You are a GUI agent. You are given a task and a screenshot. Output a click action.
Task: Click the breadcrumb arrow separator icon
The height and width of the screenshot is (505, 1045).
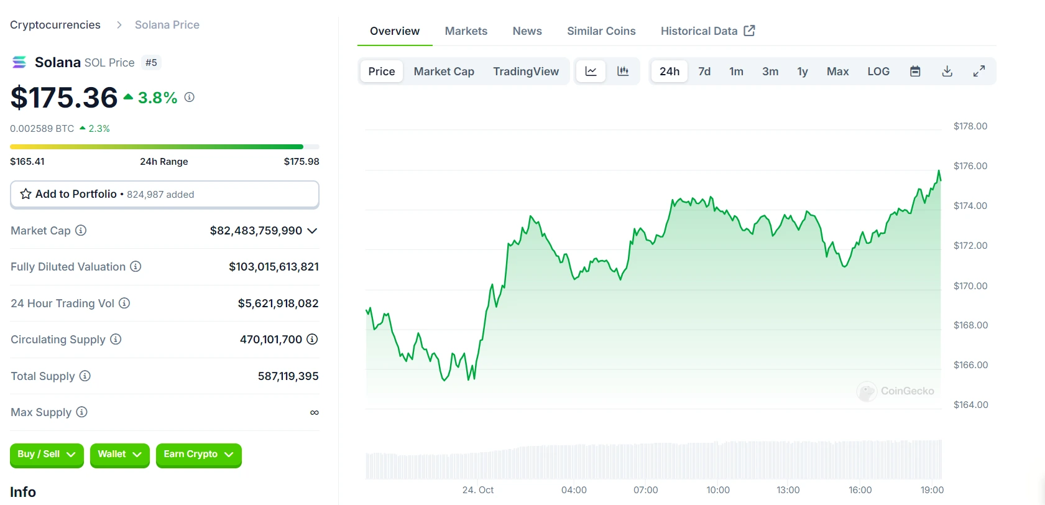click(119, 25)
